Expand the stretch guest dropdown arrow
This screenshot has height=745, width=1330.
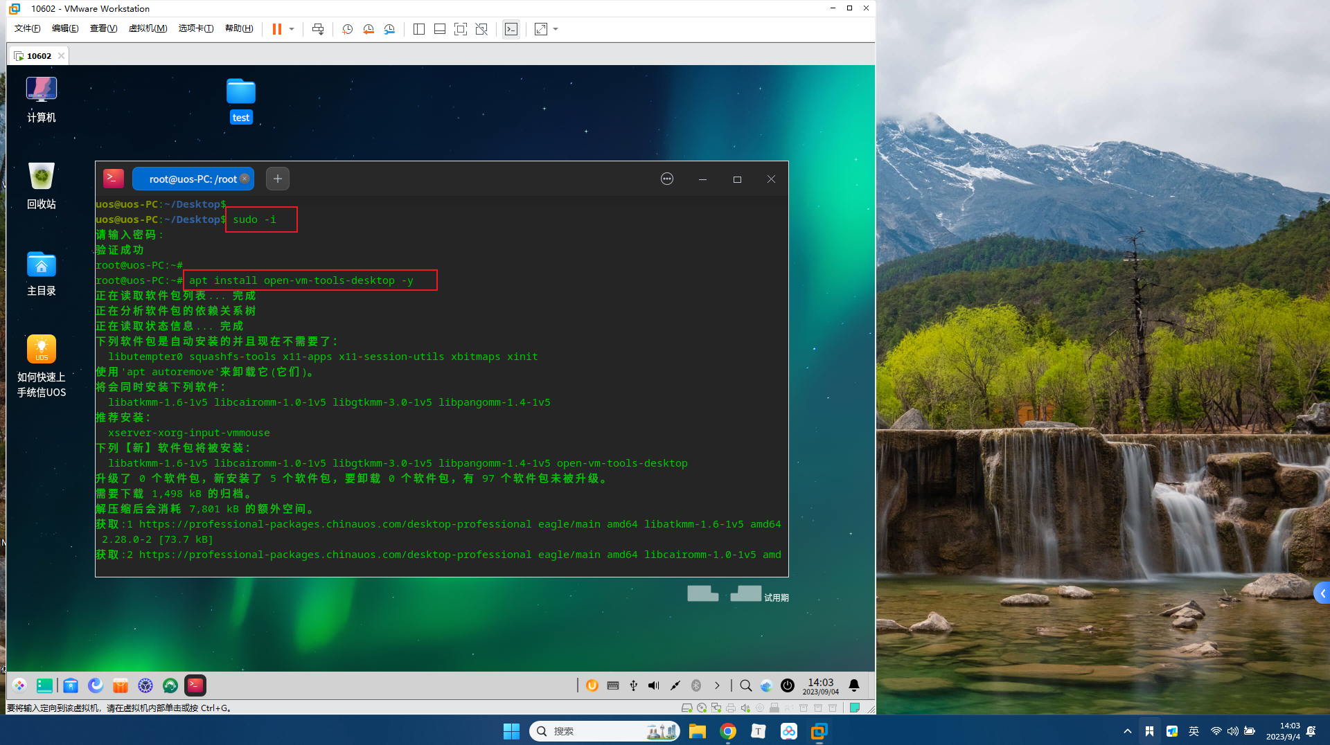tap(556, 29)
